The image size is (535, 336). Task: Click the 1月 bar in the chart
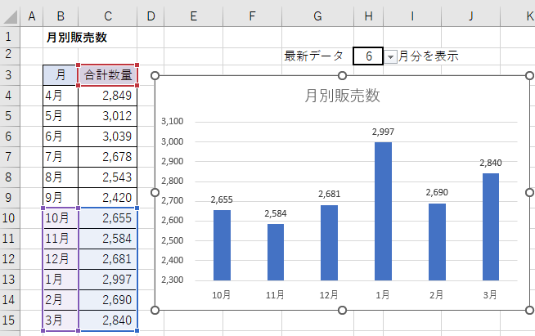383,211
